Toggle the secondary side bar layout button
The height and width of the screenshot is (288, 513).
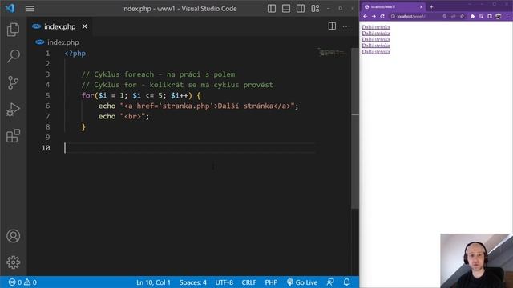pyautogui.click(x=301, y=9)
